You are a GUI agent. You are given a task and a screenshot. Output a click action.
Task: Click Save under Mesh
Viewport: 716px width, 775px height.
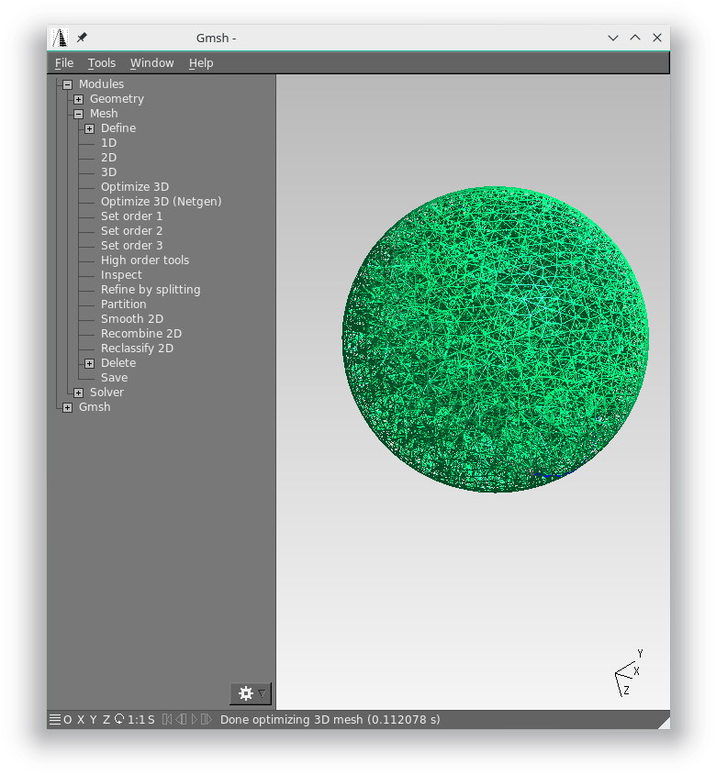click(x=115, y=378)
